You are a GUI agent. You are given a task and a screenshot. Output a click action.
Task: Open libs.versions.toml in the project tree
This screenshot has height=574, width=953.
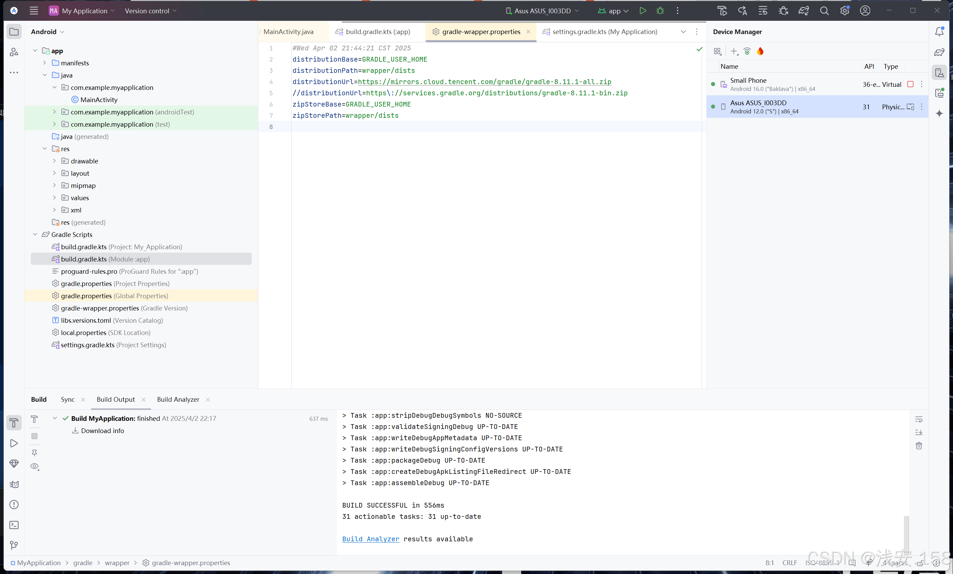tap(86, 320)
